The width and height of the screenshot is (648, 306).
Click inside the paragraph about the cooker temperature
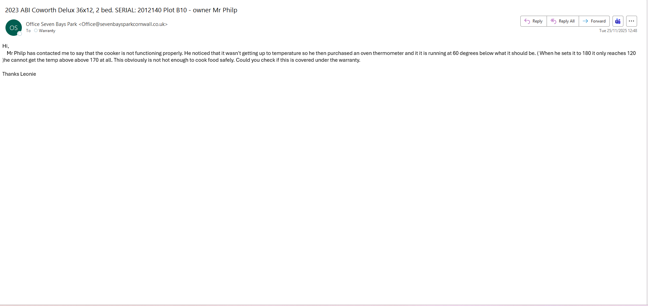(x=319, y=57)
